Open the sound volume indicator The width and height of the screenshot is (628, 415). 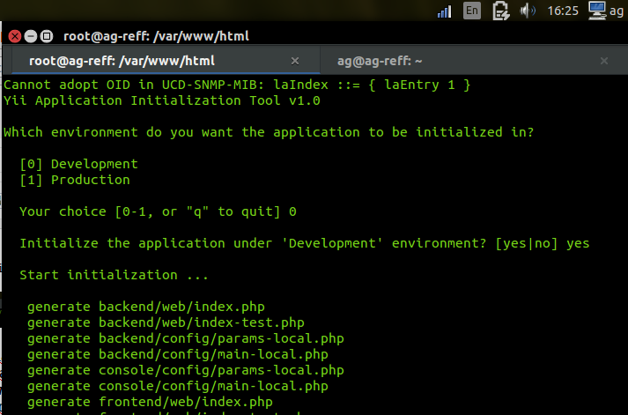528,11
